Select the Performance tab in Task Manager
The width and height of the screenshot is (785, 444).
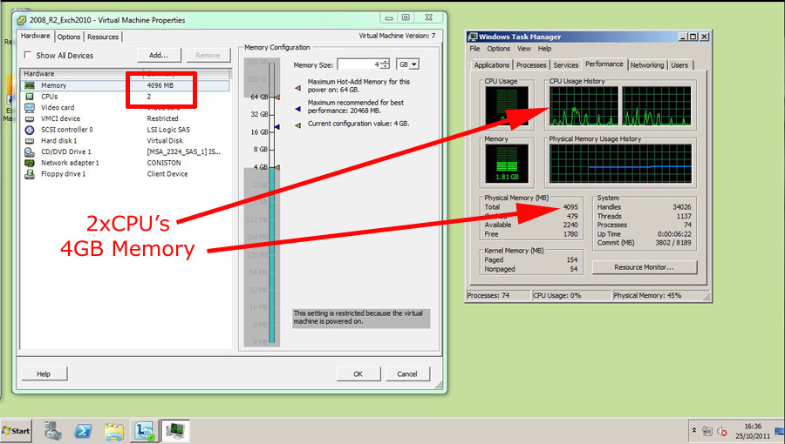[604, 64]
